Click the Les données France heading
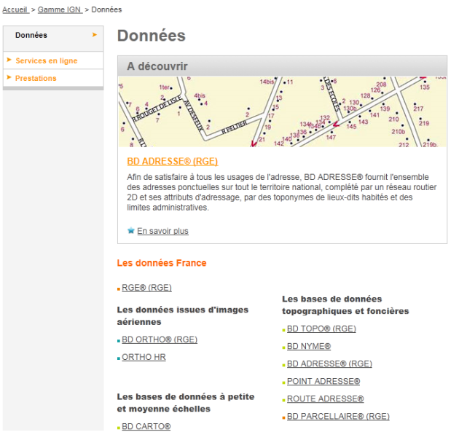 tap(162, 263)
